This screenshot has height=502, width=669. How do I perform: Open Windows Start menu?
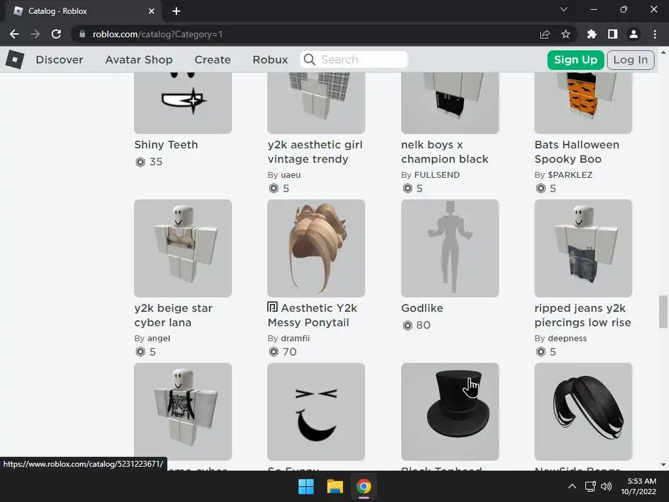306,486
